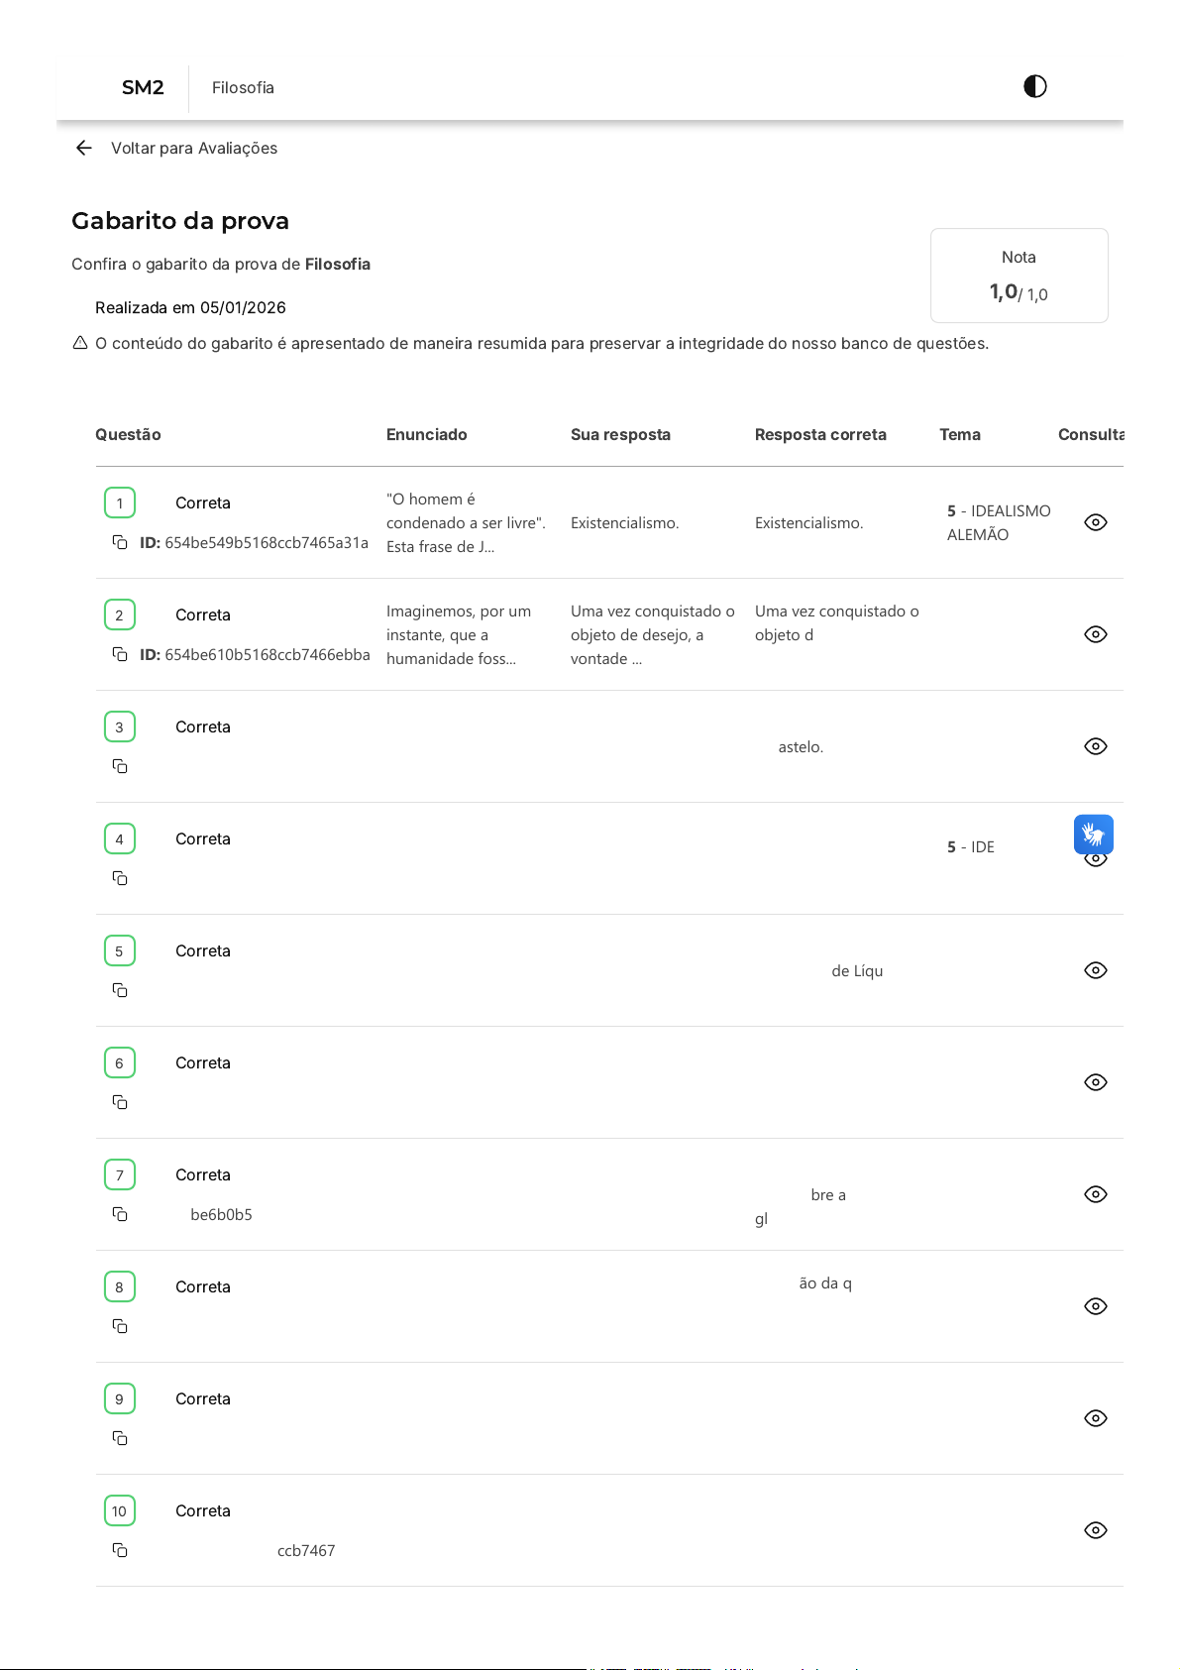The height and width of the screenshot is (1670, 1180).
Task: View question 2 via eye icon
Action: [1095, 634]
